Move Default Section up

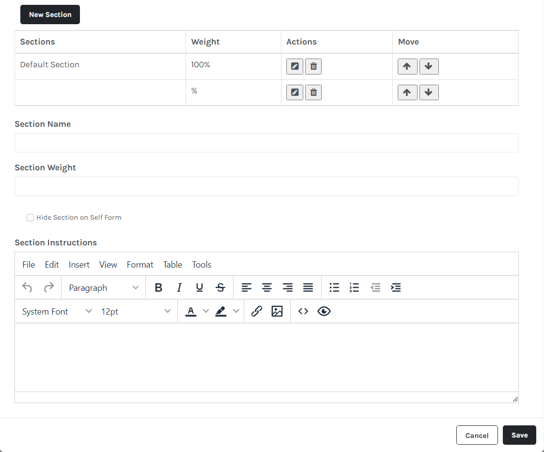(x=407, y=66)
